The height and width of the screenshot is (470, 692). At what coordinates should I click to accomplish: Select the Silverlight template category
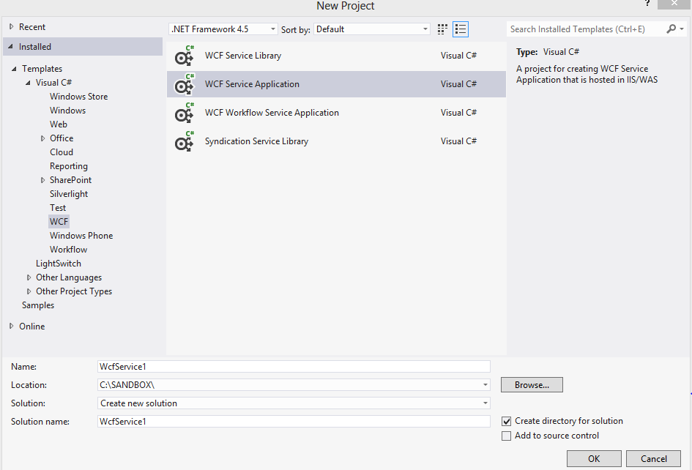pyautogui.click(x=69, y=194)
